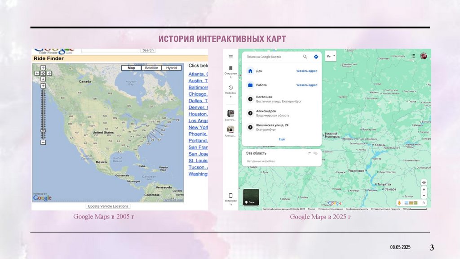Viewport: 460px width, 259px height.
Task: Open the Houston city link
Action: (x=198, y=114)
